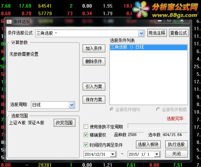Toggle the 精确复权 checkbox
The height and width of the screenshot is (167, 201).
[86, 135]
